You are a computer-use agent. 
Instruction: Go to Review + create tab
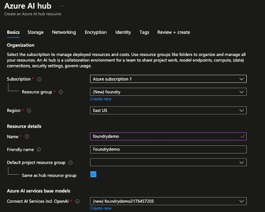(x=173, y=32)
